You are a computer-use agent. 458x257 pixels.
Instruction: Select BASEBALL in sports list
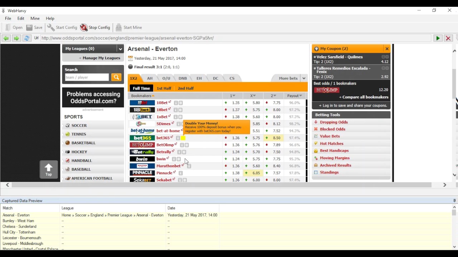[93, 169]
